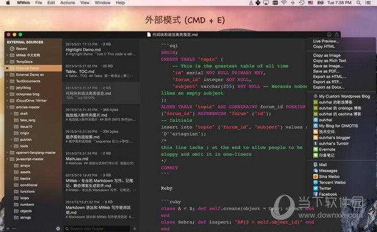Share to oulvhai's blogger
This screenshot has width=377, height=232.
pos(332,138)
